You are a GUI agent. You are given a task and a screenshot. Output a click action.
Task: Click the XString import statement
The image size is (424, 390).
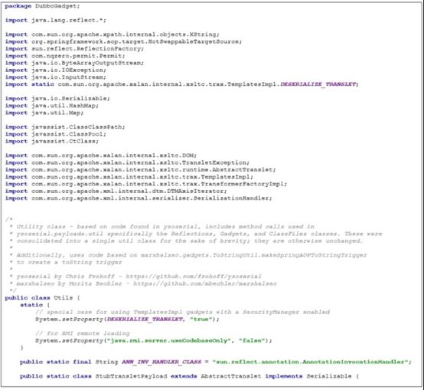pyautogui.click(x=113, y=34)
